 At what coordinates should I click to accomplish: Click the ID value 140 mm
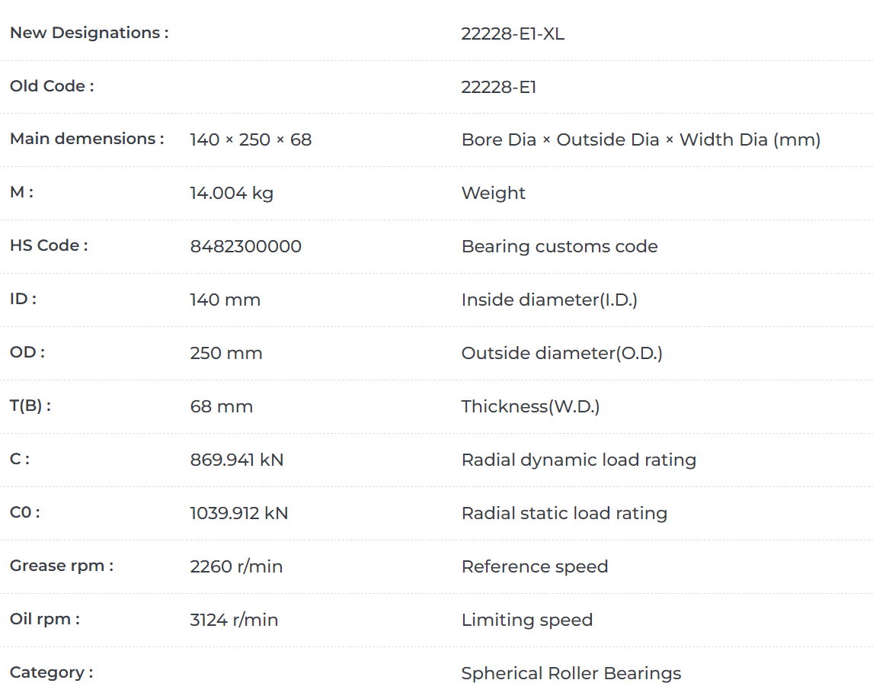click(225, 300)
